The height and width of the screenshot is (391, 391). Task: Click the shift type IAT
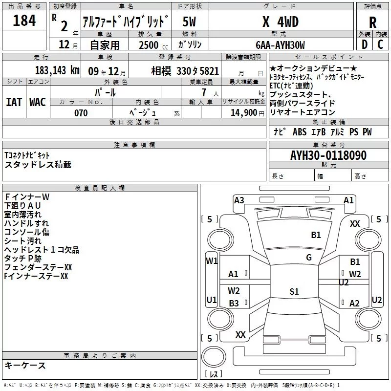pyautogui.click(x=14, y=102)
